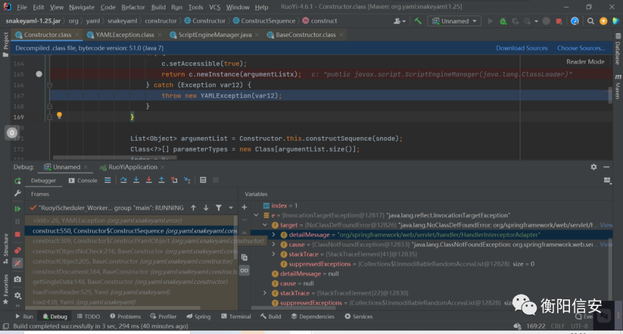Click the Step Out icon in debugger
The height and width of the screenshot is (334, 623).
(162, 180)
